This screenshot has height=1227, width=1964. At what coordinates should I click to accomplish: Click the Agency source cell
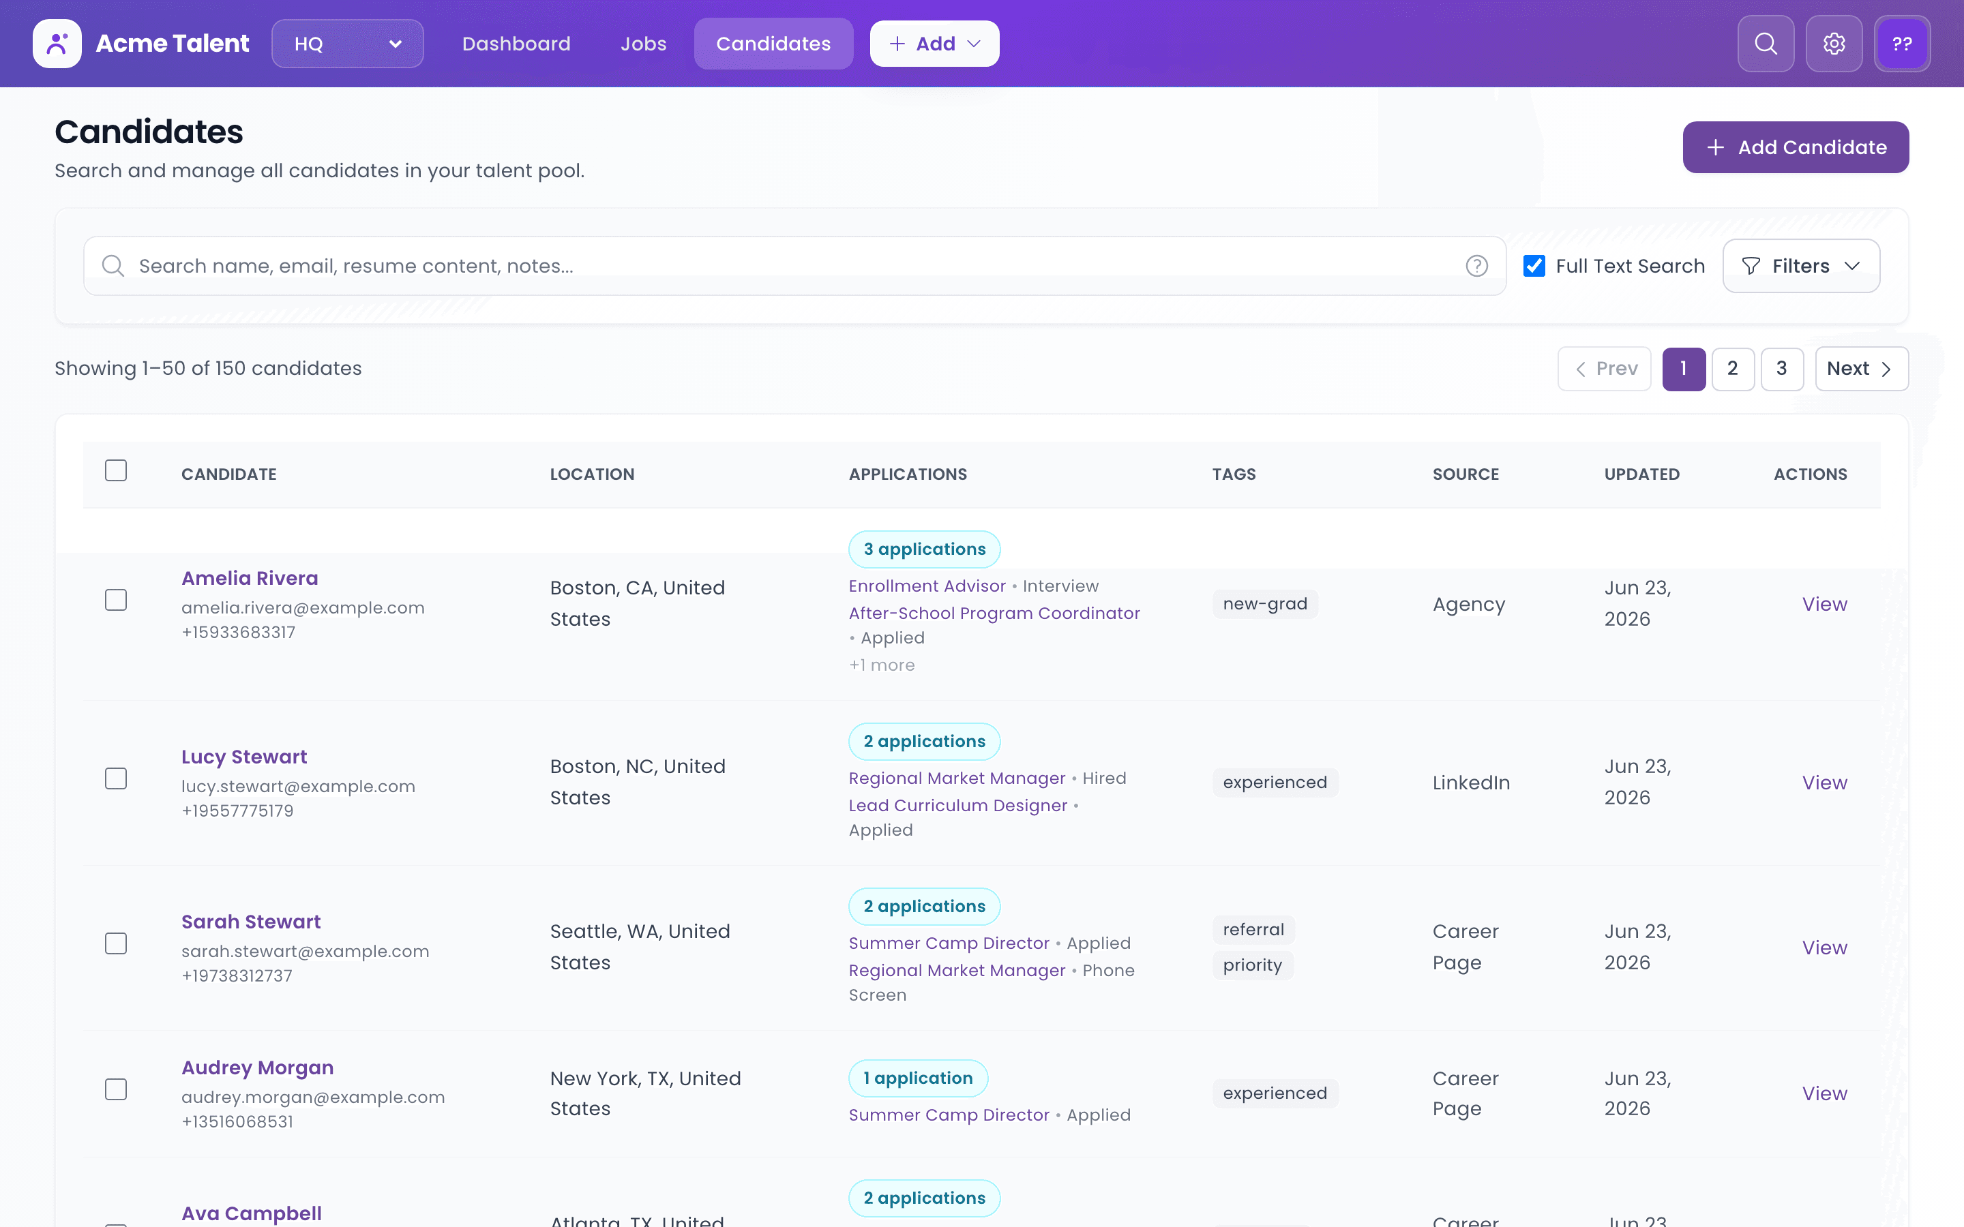click(x=1468, y=605)
